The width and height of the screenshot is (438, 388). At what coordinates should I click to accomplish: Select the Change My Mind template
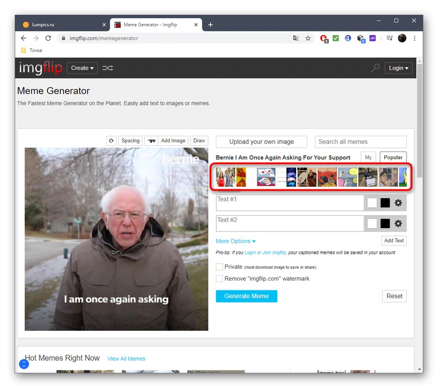click(368, 177)
